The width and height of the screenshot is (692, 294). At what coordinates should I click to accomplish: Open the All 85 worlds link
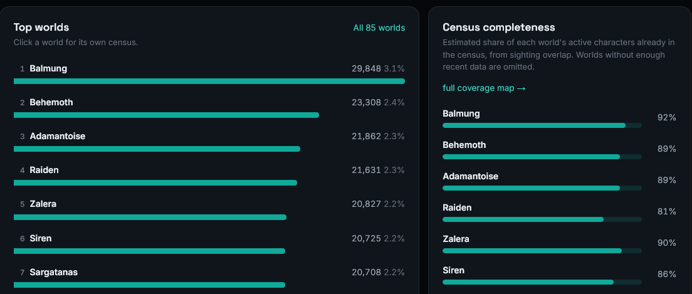[x=379, y=28]
